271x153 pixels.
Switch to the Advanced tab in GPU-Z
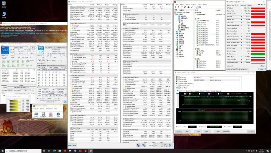click(x=243, y=5)
